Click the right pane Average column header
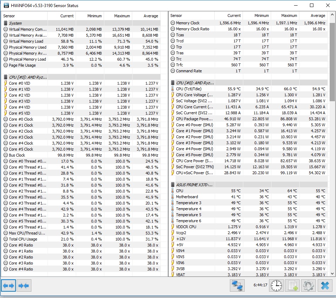Viewport: 336px width, 298px height. (313, 16)
